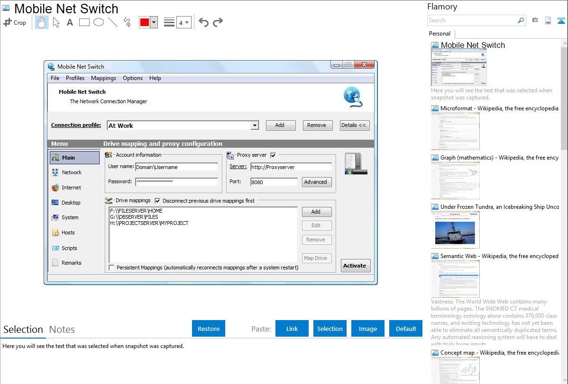
Task: Click the red color swatch
Action: pyautogui.click(x=145, y=22)
